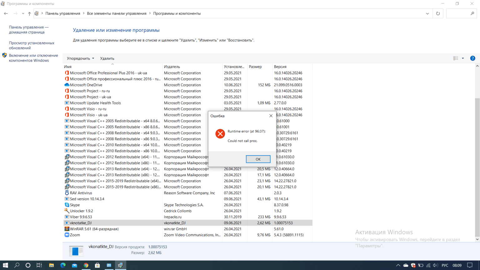
Task: Click vknotatke_DJ thumbnail in details pane
Action: [x=76, y=251]
